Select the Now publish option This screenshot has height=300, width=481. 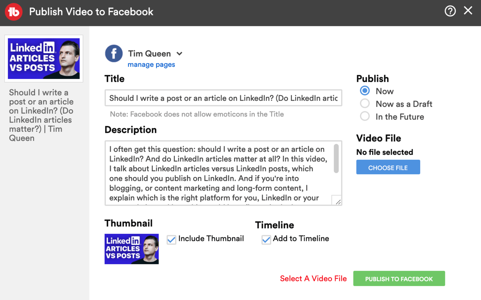[x=365, y=91]
